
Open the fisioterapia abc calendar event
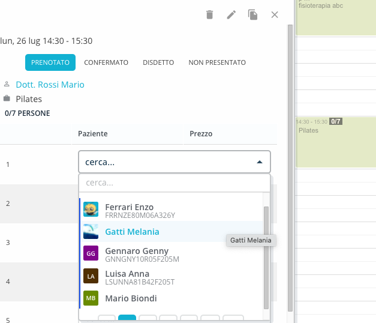coord(336,17)
